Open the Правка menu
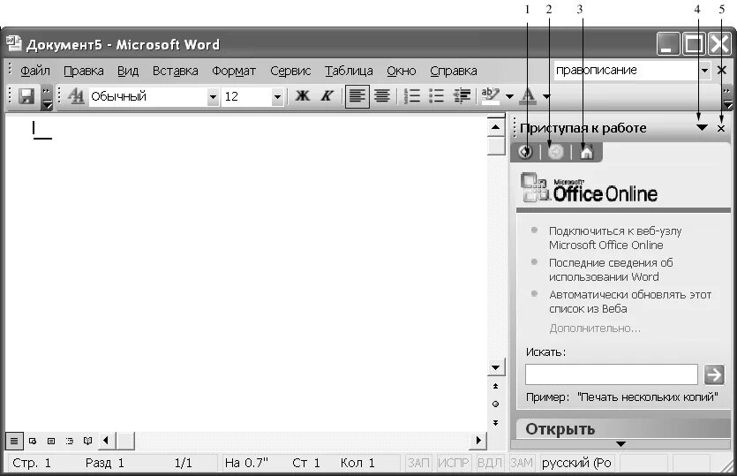The image size is (737, 476). 84,71
